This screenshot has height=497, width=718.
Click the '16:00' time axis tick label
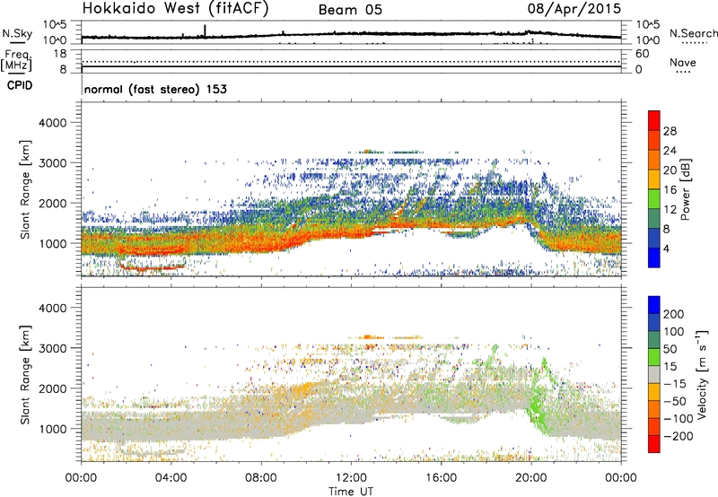click(441, 478)
